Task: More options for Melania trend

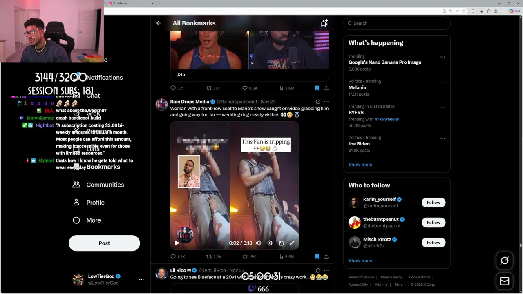Action: click(443, 82)
